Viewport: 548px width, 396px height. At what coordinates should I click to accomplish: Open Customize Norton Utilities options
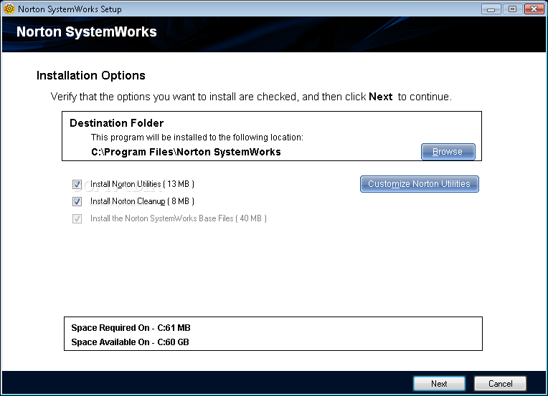tap(419, 184)
